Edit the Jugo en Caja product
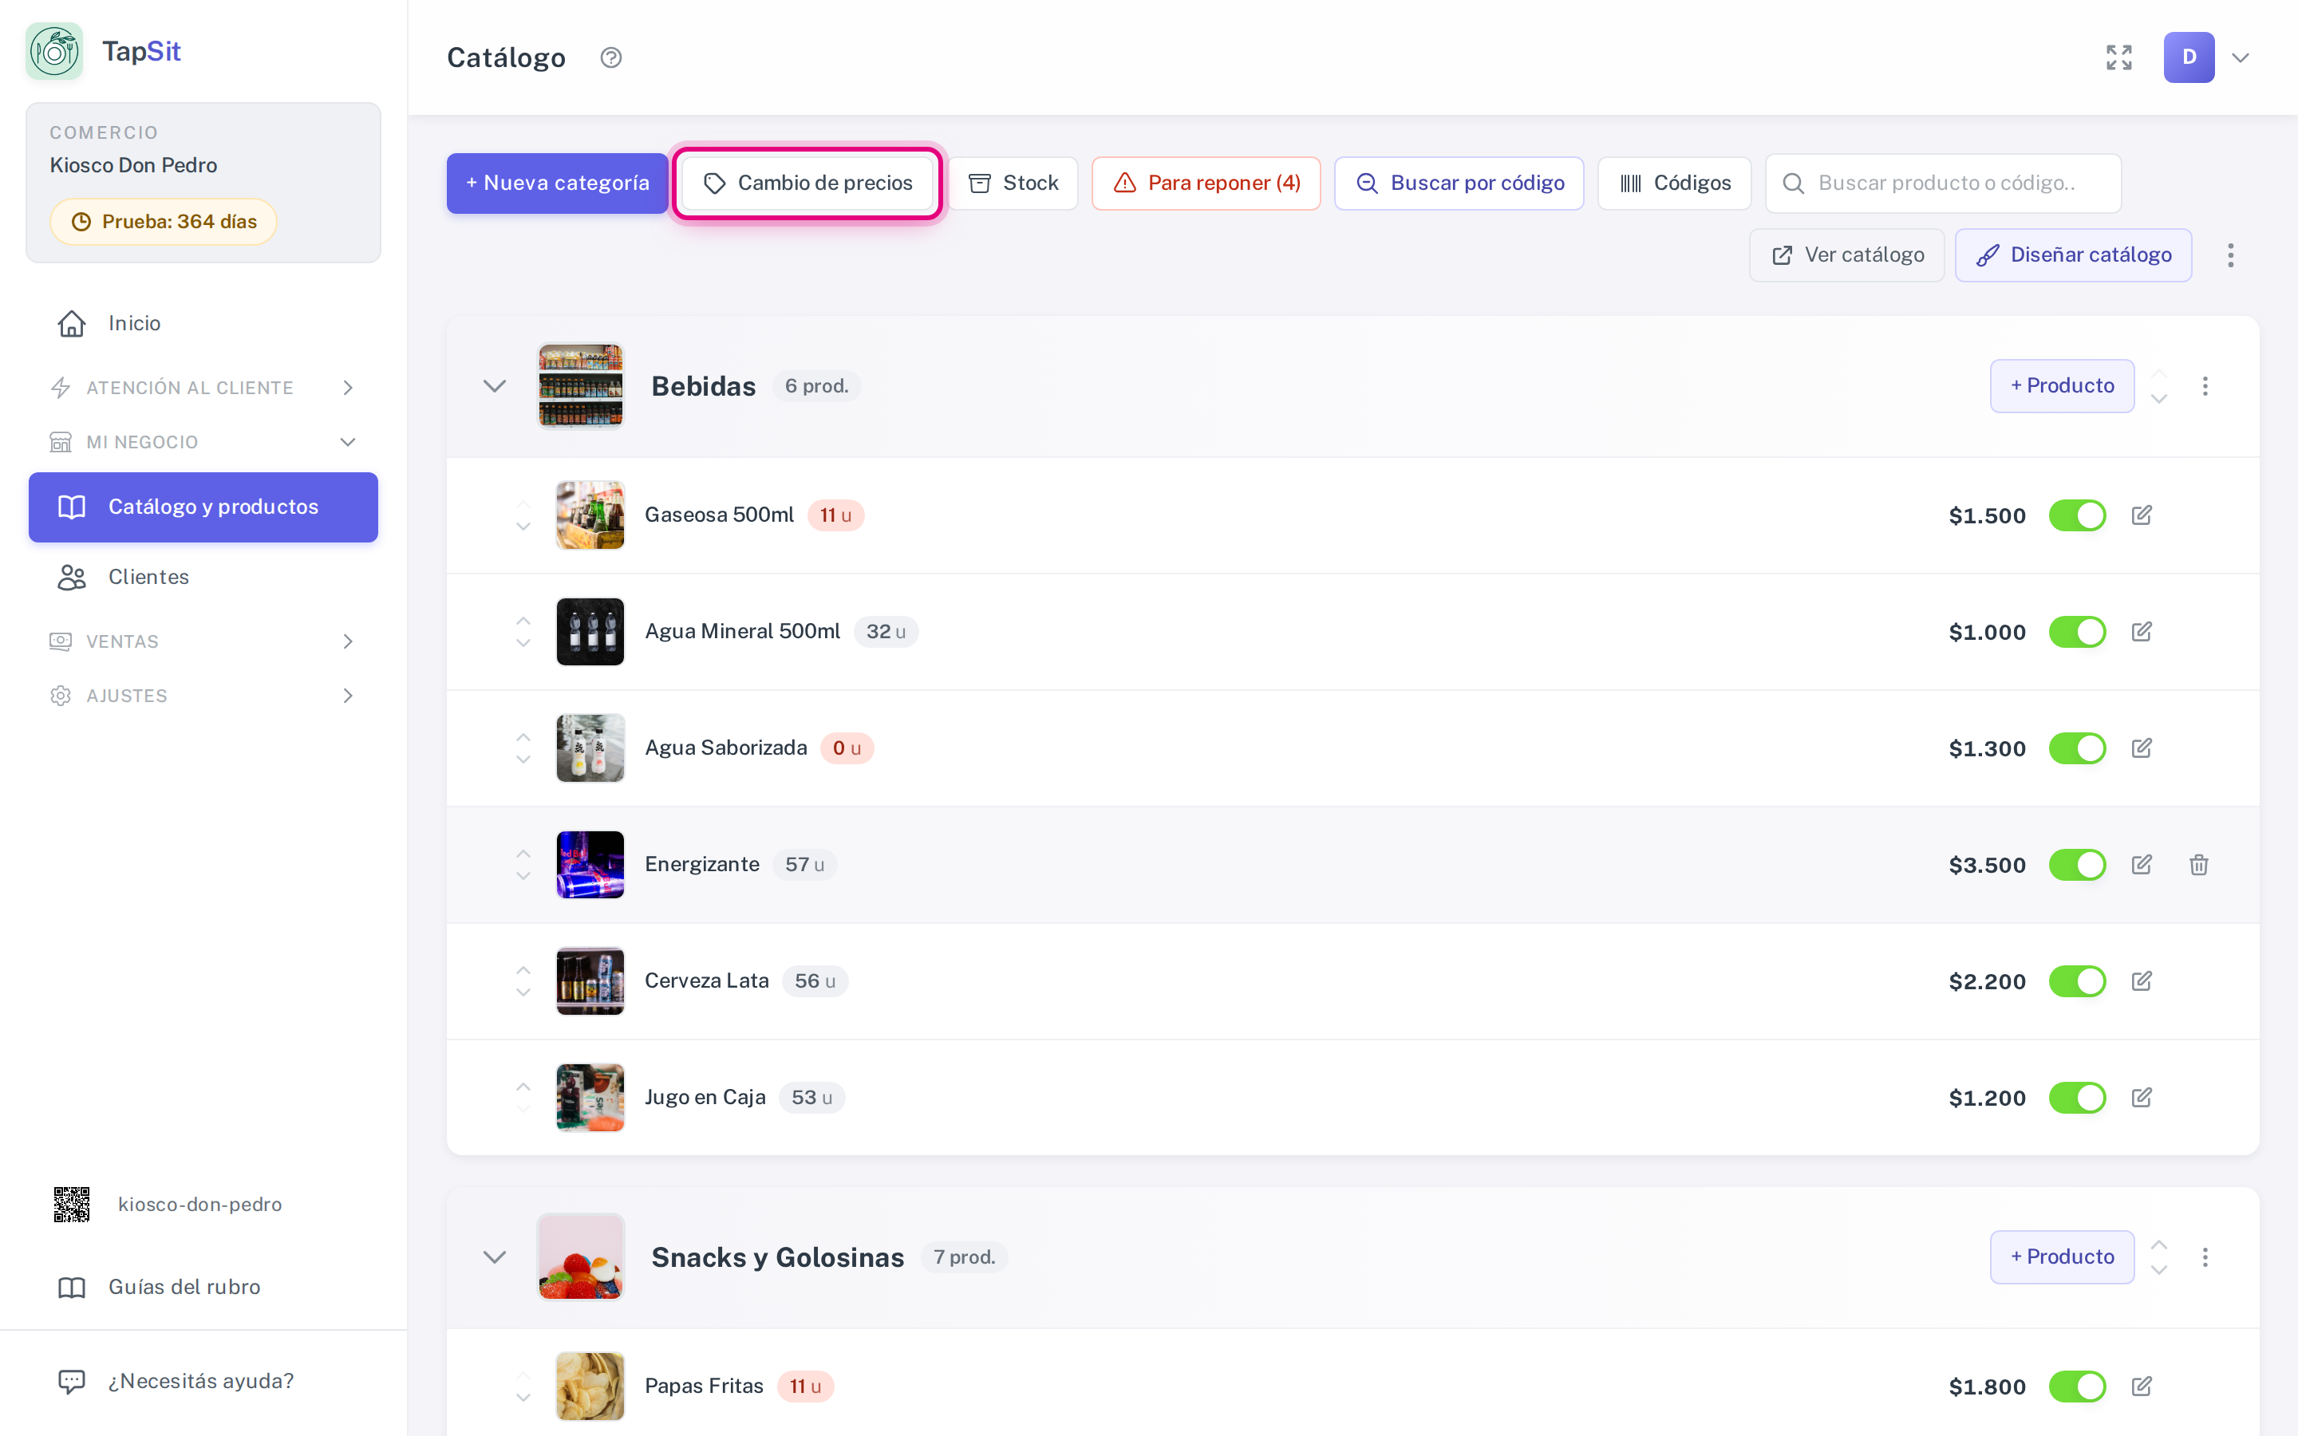 (2142, 1098)
